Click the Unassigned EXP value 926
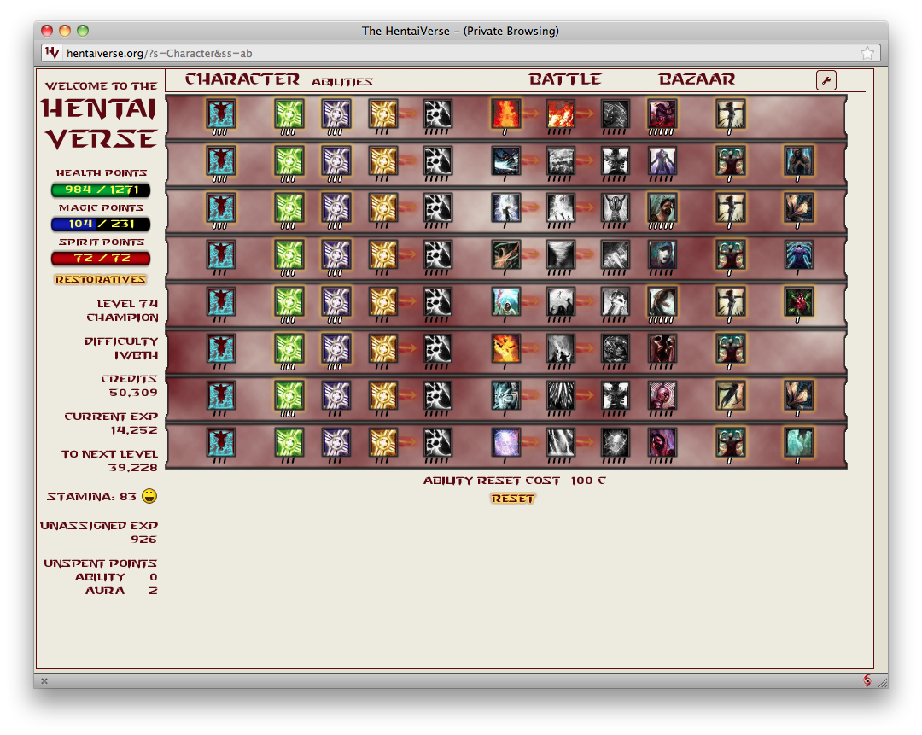The height and width of the screenshot is (735, 922). (143, 540)
